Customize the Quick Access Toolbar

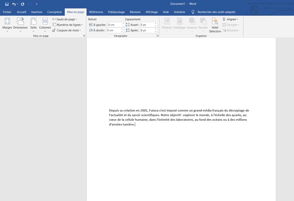coord(37,4)
